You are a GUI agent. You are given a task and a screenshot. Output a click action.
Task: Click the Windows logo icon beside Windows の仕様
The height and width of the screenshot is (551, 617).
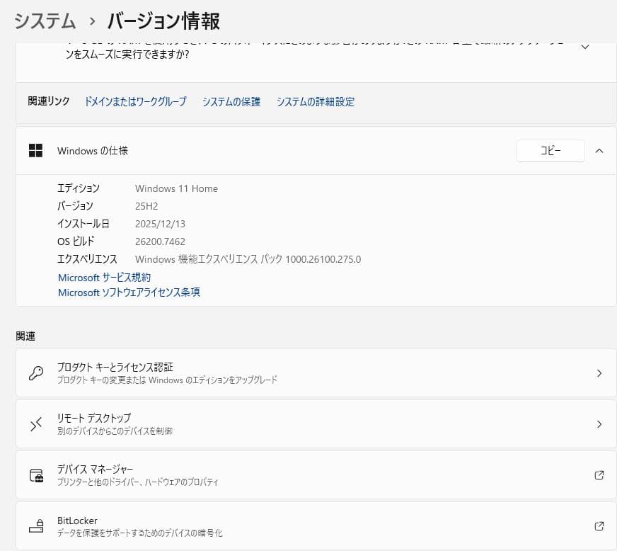point(35,150)
